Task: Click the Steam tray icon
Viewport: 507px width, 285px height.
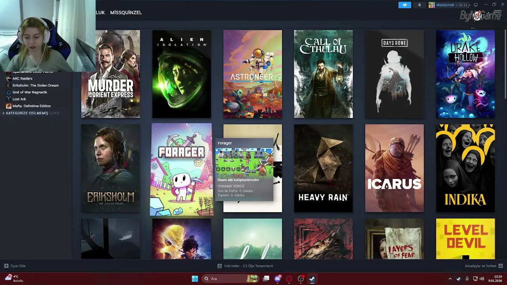Action: pyautogui.click(x=458, y=279)
